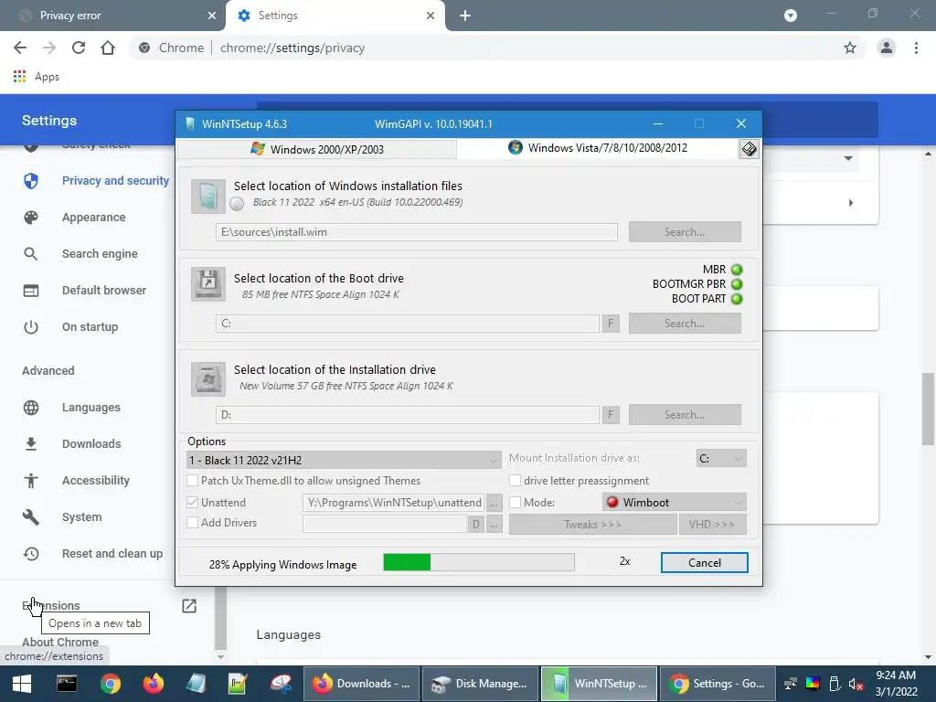Image resolution: width=936 pixels, height=702 pixels.
Task: Click D button next to Add Drivers field
Action: [475, 524]
